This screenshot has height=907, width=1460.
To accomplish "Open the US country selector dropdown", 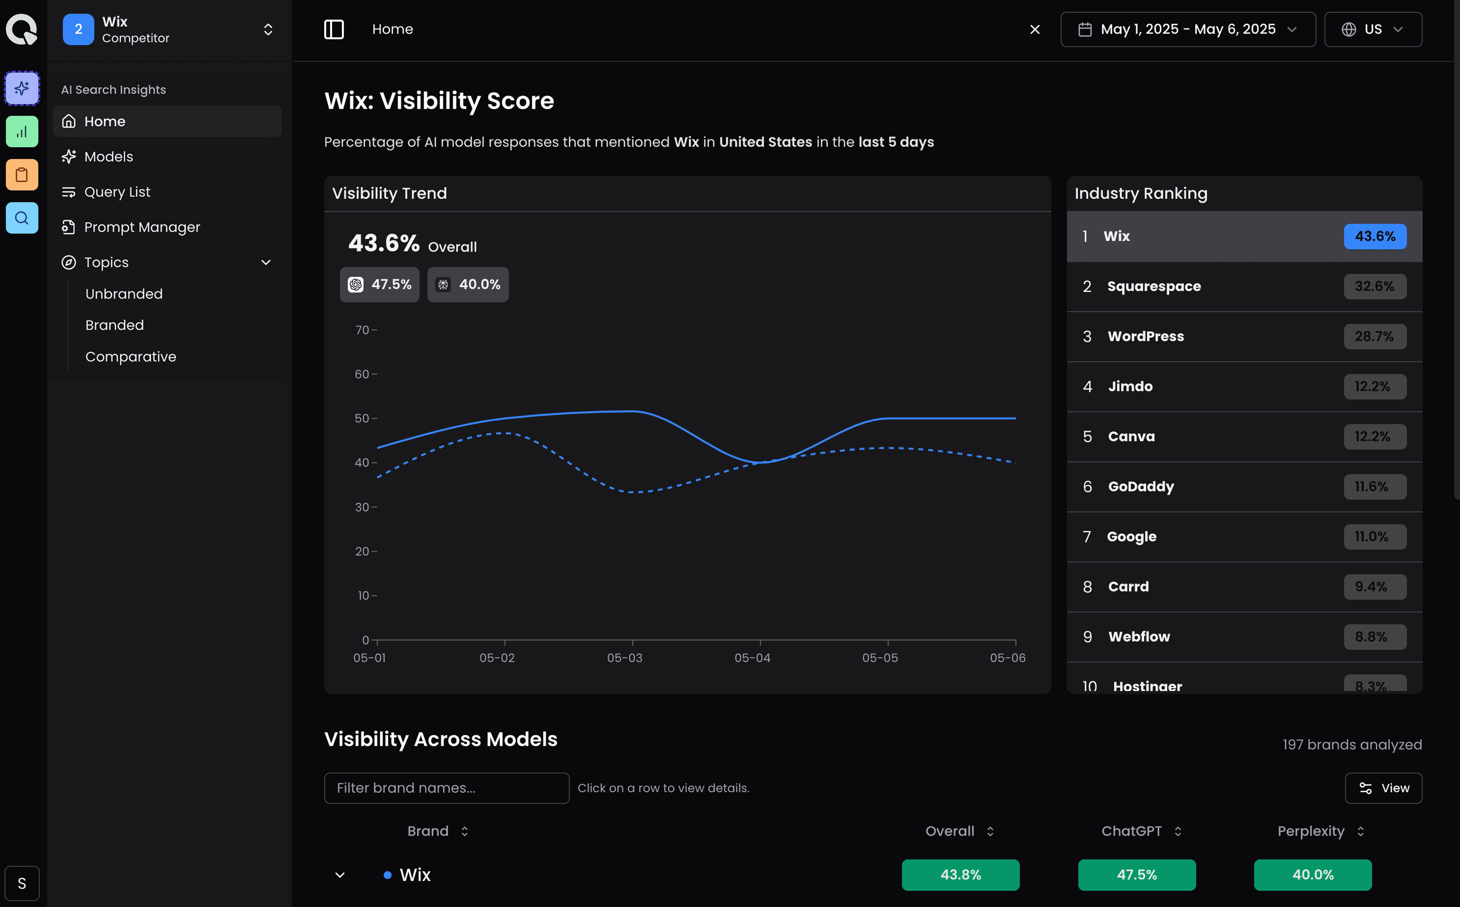I will (1373, 29).
